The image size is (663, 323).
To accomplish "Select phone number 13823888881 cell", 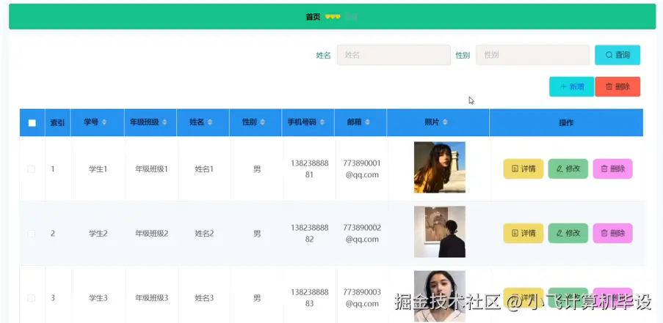I will point(310,168).
